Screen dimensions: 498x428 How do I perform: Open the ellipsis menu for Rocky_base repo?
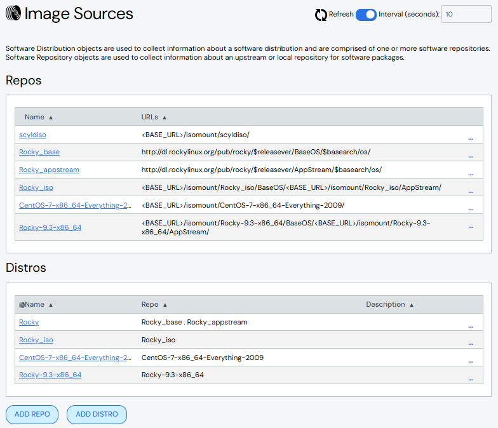470,156
